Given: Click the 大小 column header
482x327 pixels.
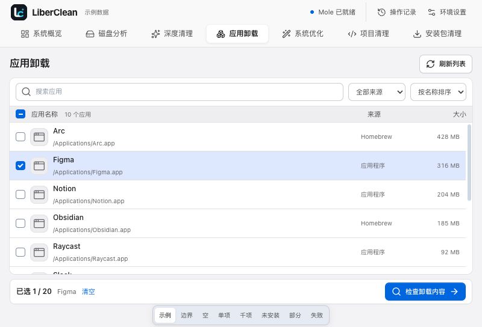Looking at the screenshot, I should (x=459, y=114).
